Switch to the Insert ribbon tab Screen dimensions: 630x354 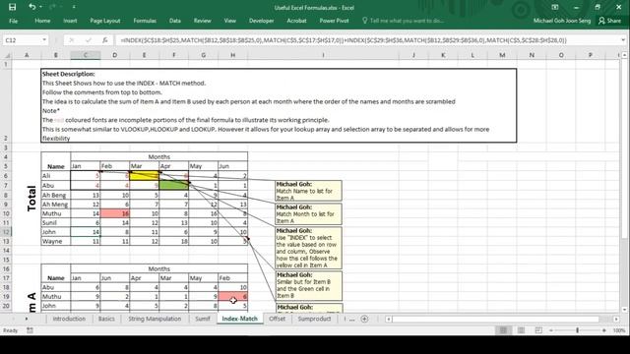click(x=70, y=21)
